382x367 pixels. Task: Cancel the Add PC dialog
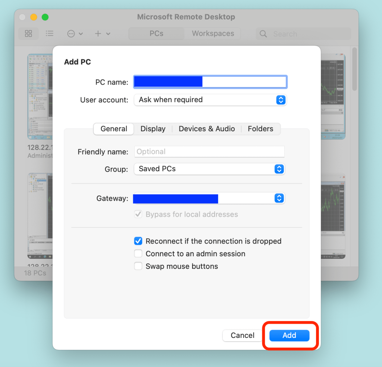tap(242, 335)
